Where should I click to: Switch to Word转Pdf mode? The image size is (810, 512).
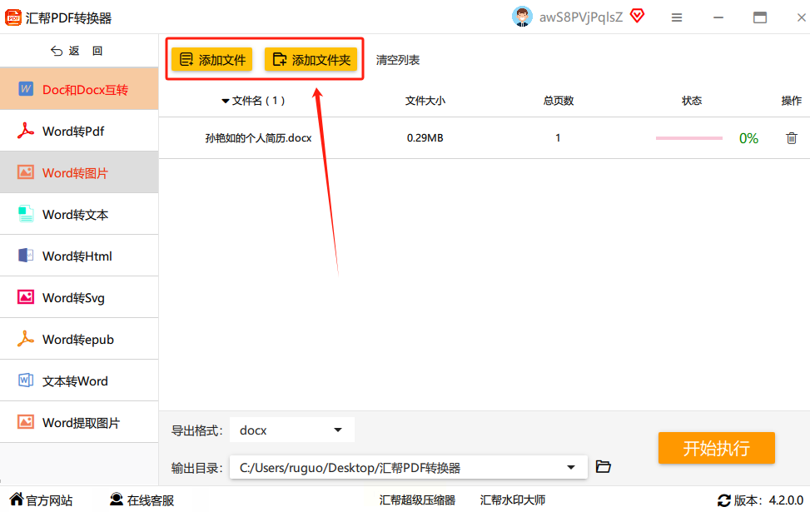[x=79, y=131]
